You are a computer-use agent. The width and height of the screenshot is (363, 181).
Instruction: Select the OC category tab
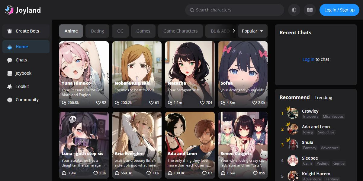pyautogui.click(x=120, y=31)
